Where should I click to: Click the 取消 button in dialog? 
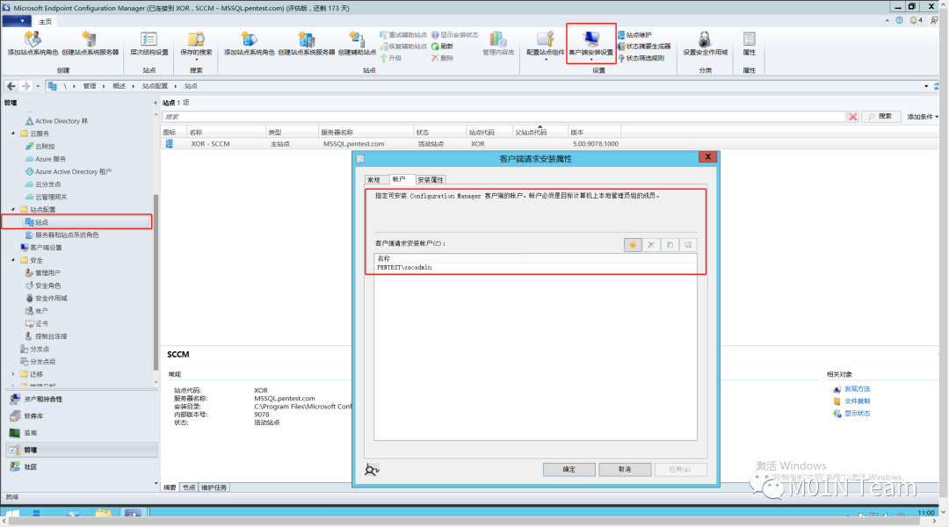pyautogui.click(x=625, y=470)
